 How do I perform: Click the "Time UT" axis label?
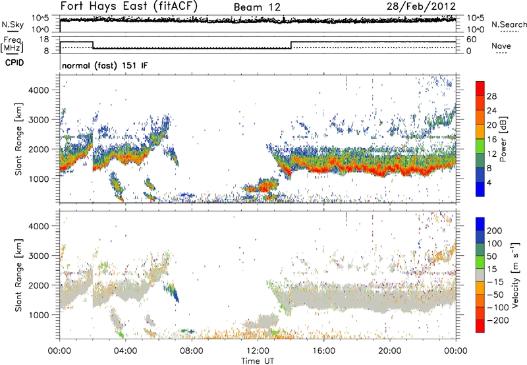pos(258,361)
